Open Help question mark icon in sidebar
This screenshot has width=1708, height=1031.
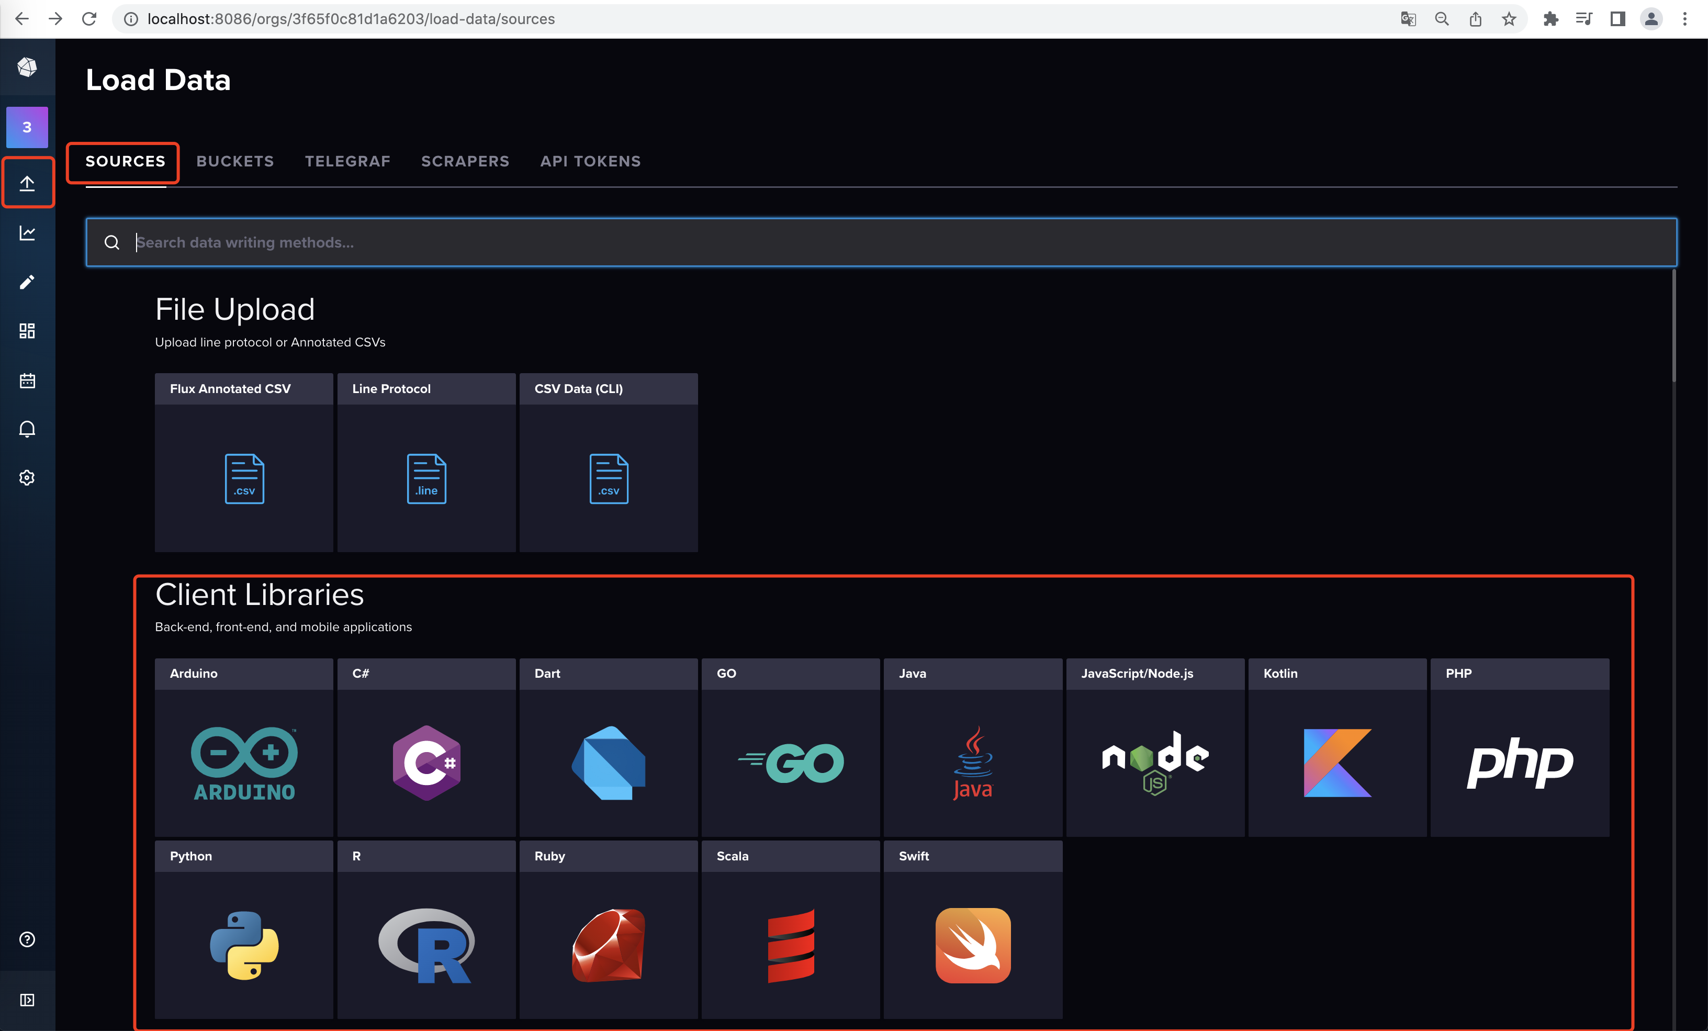tap(27, 939)
